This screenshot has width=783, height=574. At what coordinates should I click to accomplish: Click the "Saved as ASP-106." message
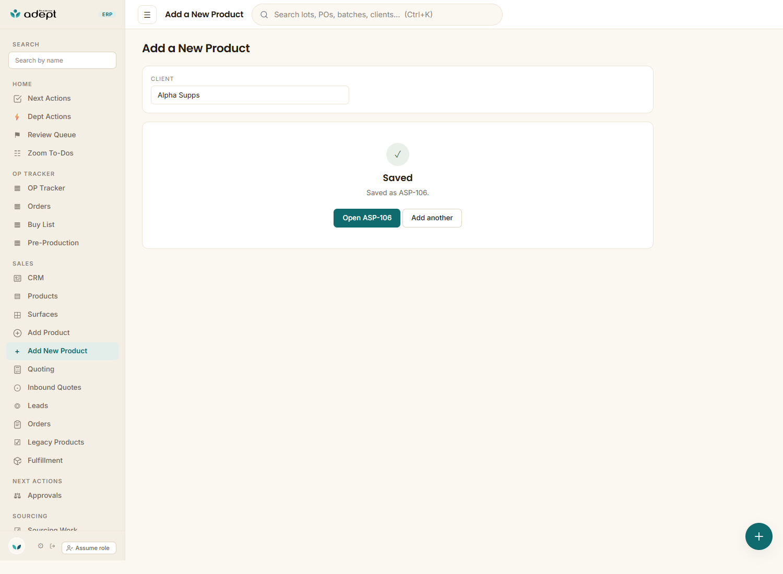coord(398,193)
